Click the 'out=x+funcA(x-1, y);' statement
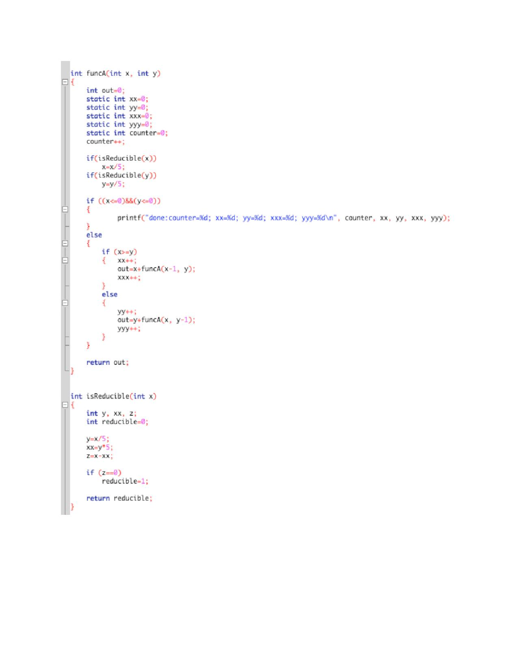 click(x=156, y=269)
